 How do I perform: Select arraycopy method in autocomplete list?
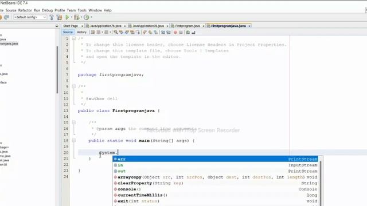tap(216, 177)
